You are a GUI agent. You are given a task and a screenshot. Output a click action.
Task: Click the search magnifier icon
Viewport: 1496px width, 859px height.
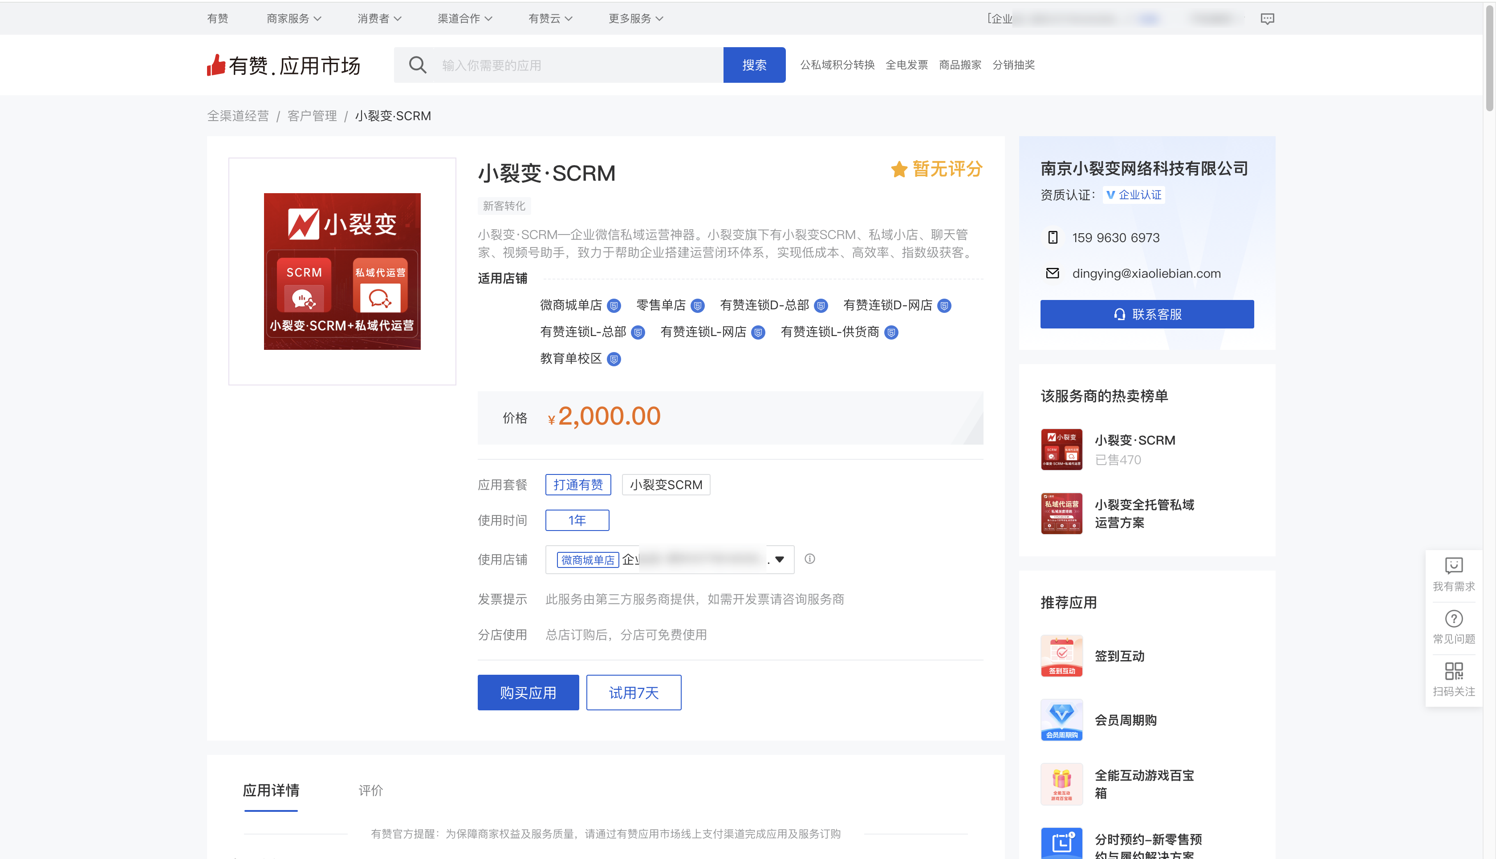pos(417,65)
